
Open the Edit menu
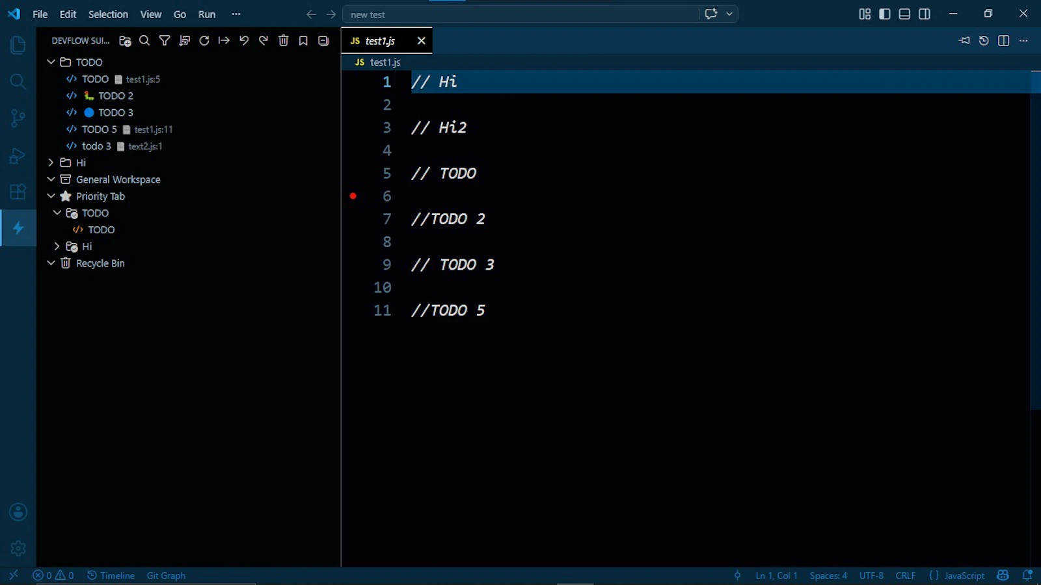tap(68, 14)
